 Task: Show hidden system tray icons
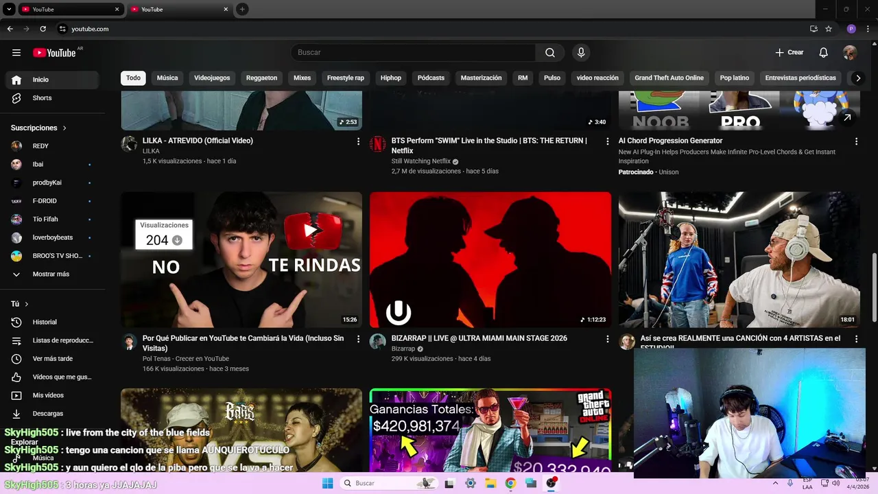tap(776, 483)
